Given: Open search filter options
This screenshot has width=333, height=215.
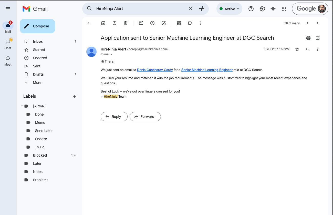Looking at the screenshot, I should click(202, 8).
